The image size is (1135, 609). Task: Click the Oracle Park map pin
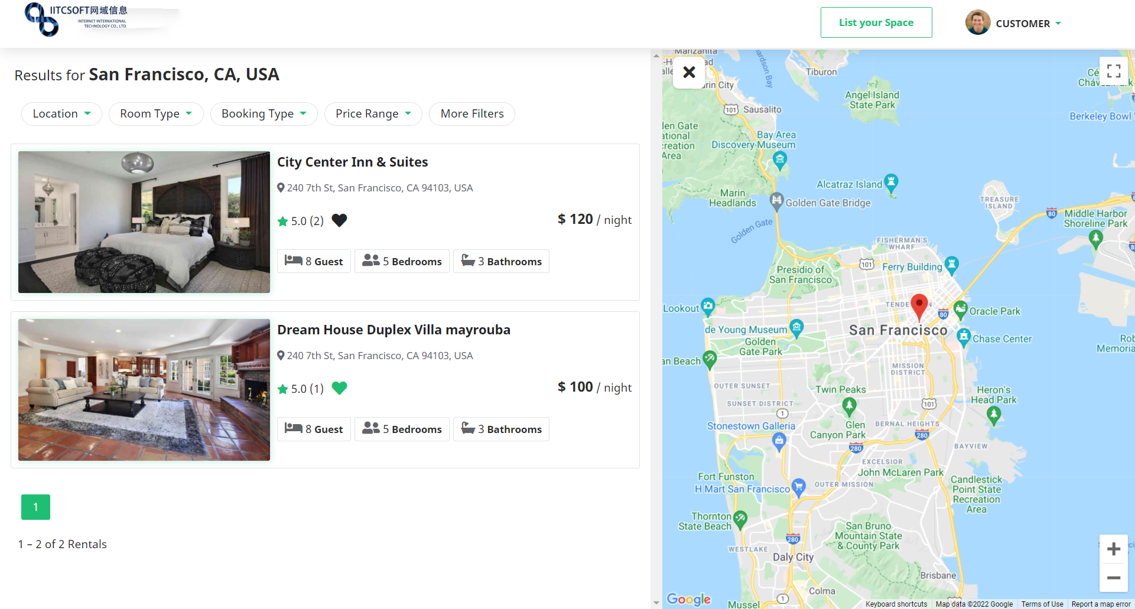tap(960, 310)
